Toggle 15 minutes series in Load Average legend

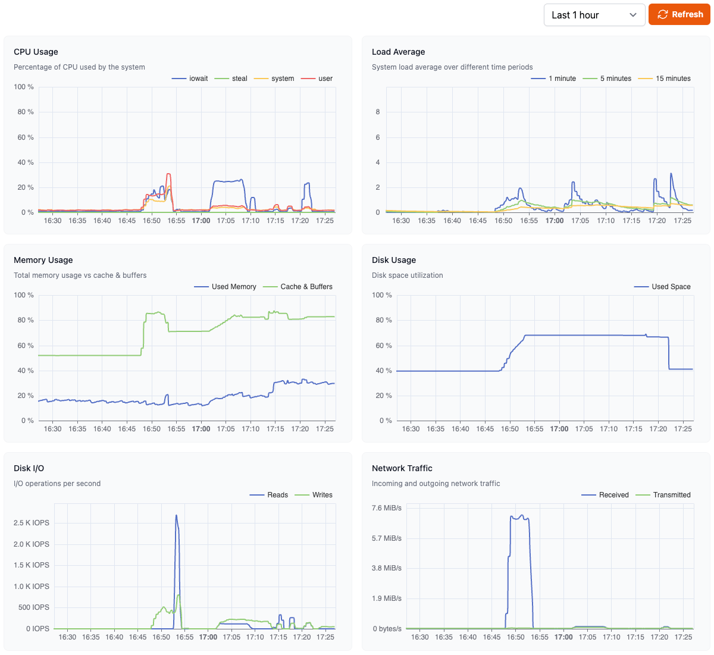664,79
